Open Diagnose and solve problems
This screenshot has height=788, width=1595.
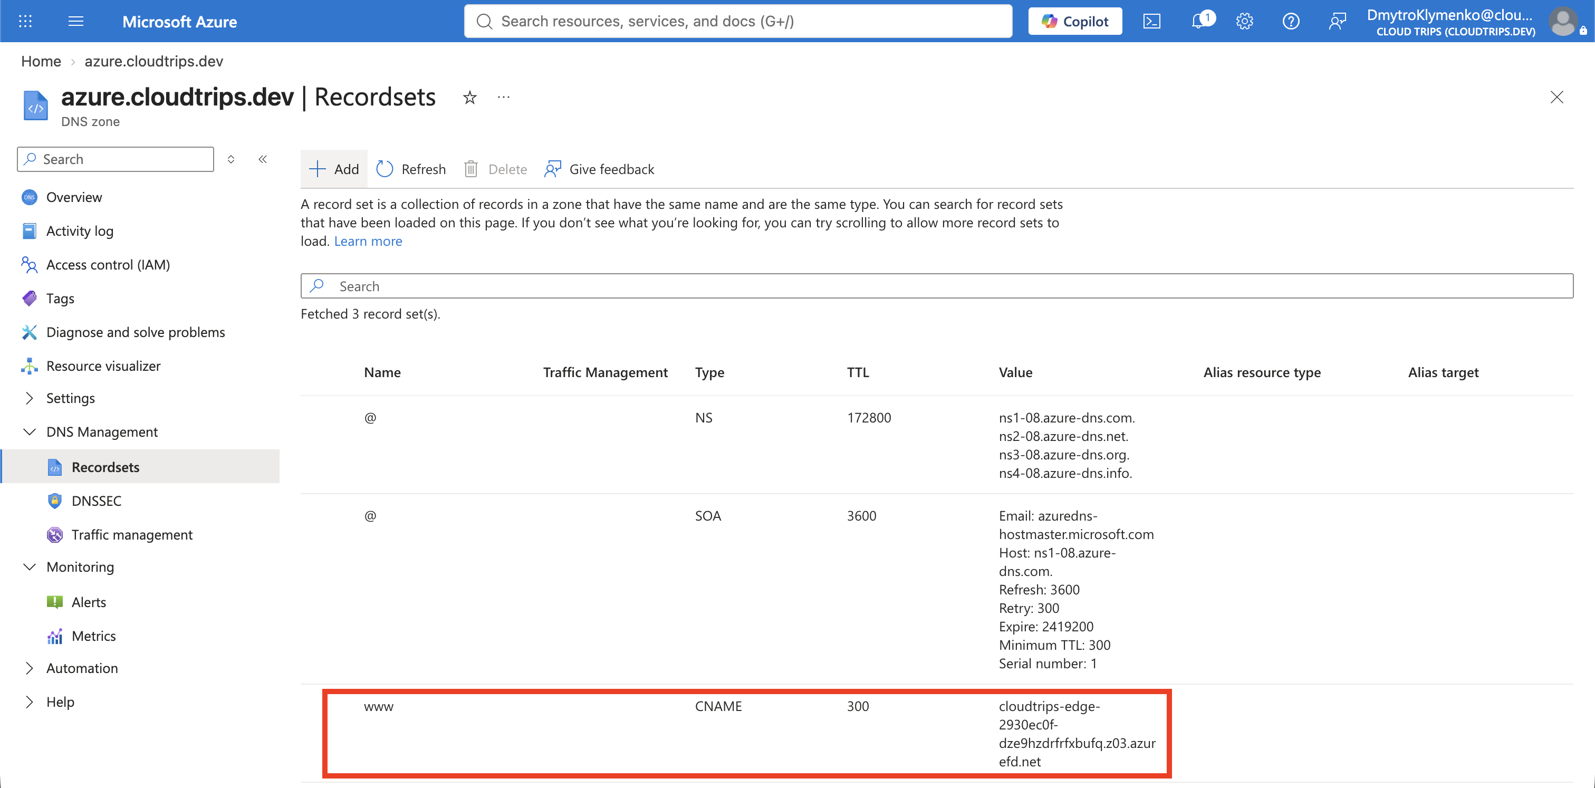136,332
